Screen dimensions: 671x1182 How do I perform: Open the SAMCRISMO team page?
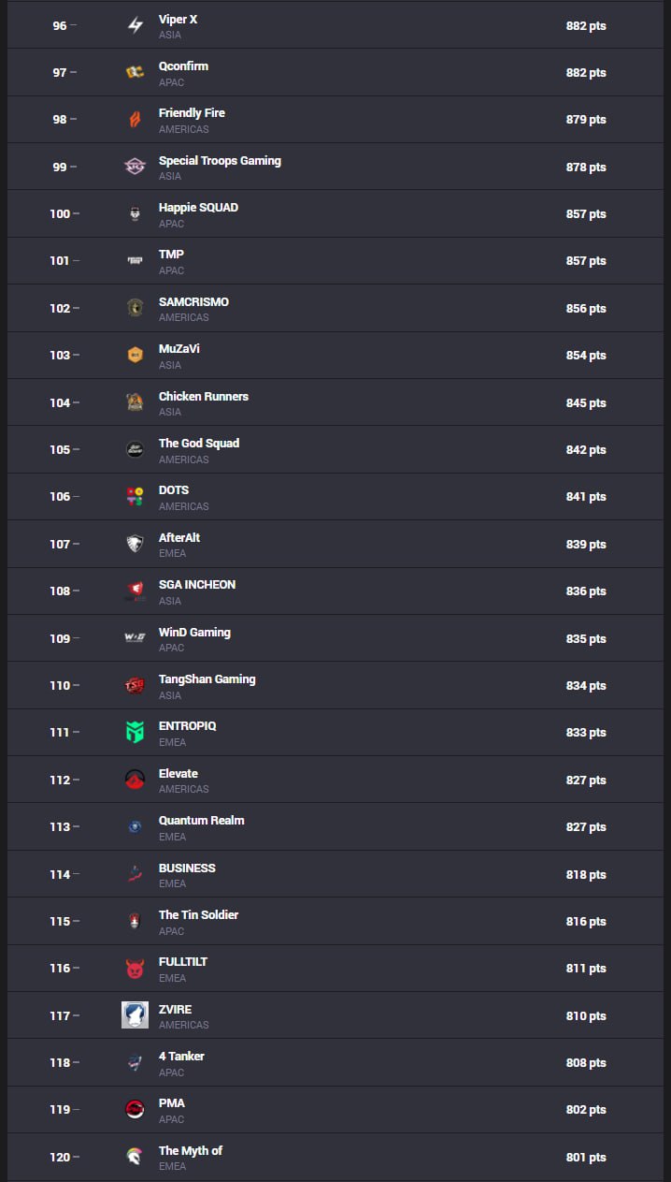193,301
